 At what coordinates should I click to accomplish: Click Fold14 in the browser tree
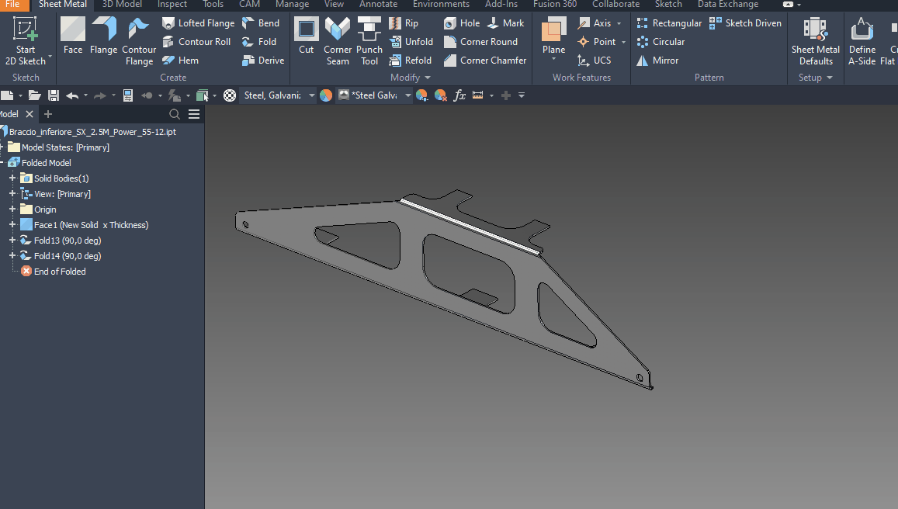point(58,255)
